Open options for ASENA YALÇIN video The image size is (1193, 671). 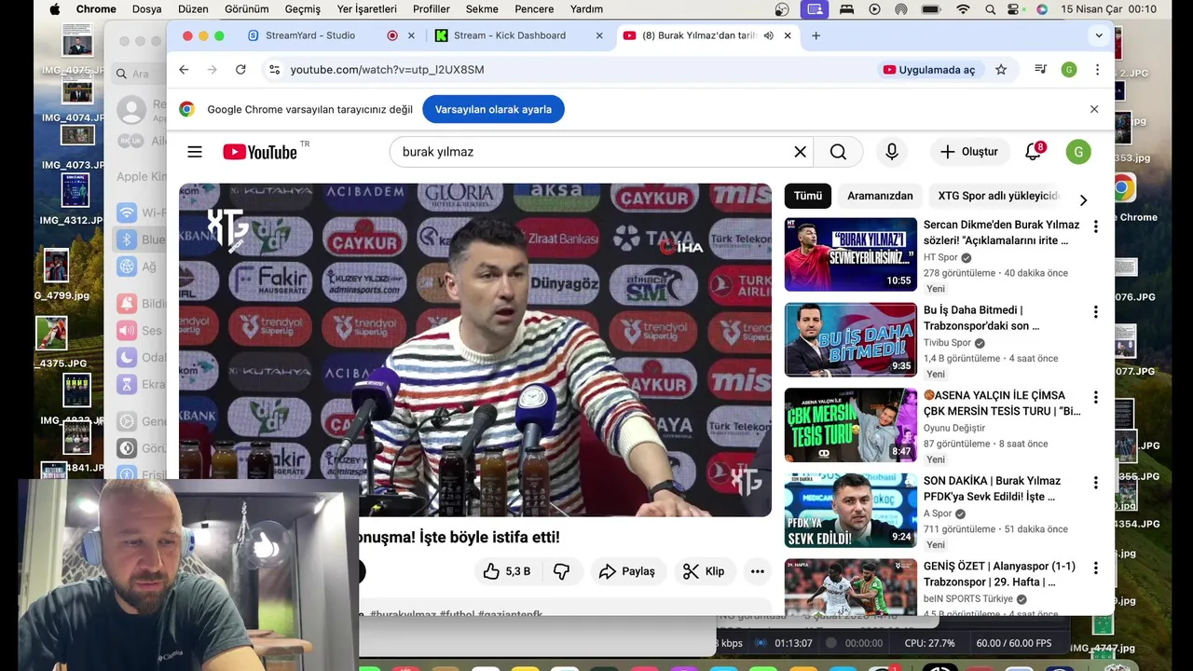(x=1095, y=397)
